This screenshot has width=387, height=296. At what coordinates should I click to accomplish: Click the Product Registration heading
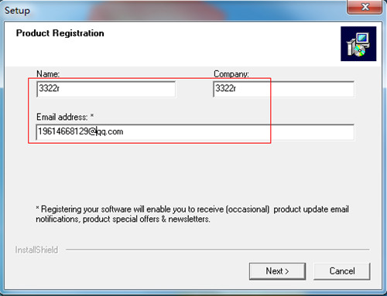[60, 33]
